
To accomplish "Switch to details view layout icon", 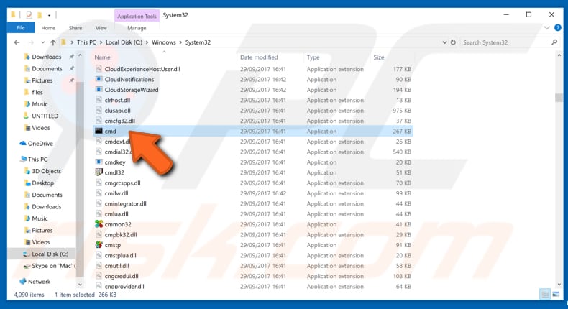I will pos(545,295).
